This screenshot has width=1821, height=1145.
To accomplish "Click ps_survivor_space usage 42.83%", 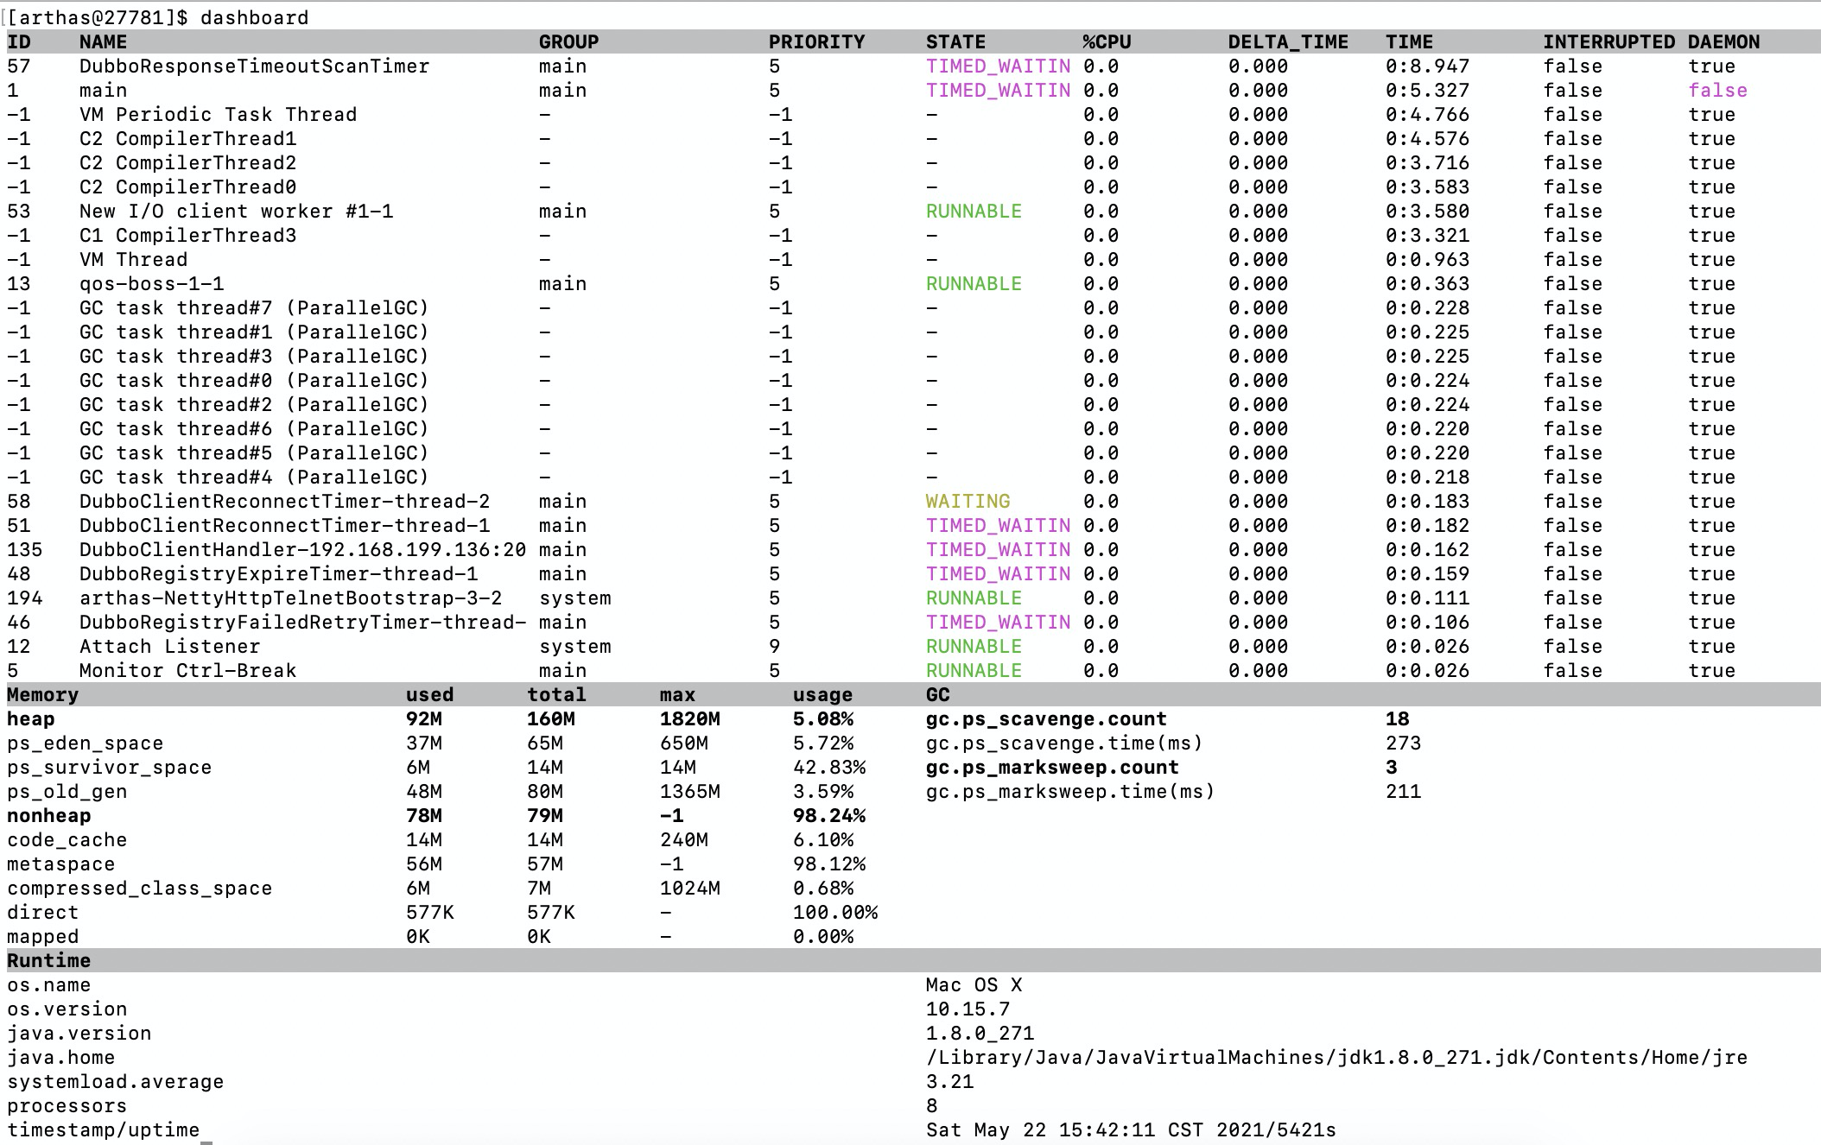I will coord(828,767).
